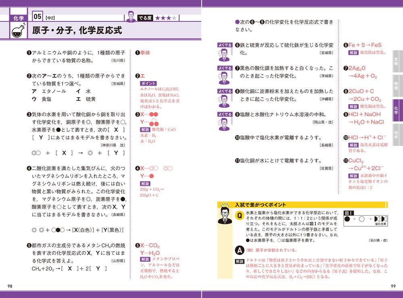Viewport: 403px width, 298px height.
Task: Click option イ 水
Action: 83,91
